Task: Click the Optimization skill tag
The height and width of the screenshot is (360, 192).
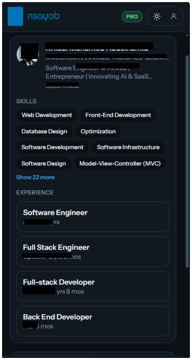Action: tap(98, 131)
